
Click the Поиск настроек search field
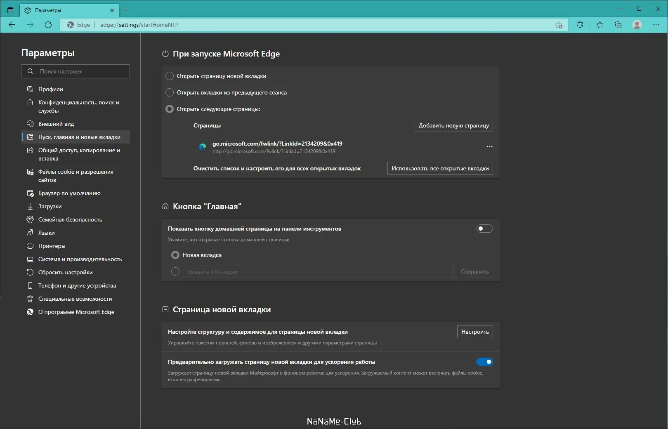[x=76, y=71]
